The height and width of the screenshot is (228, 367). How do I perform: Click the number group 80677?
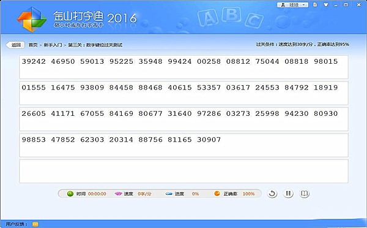click(150, 113)
